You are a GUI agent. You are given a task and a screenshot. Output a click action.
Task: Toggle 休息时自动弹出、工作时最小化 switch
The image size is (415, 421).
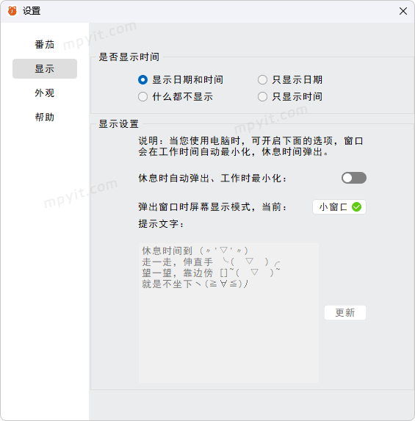(354, 178)
